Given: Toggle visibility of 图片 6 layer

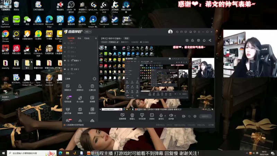Looking at the screenshot, I should click(x=65, y=47).
